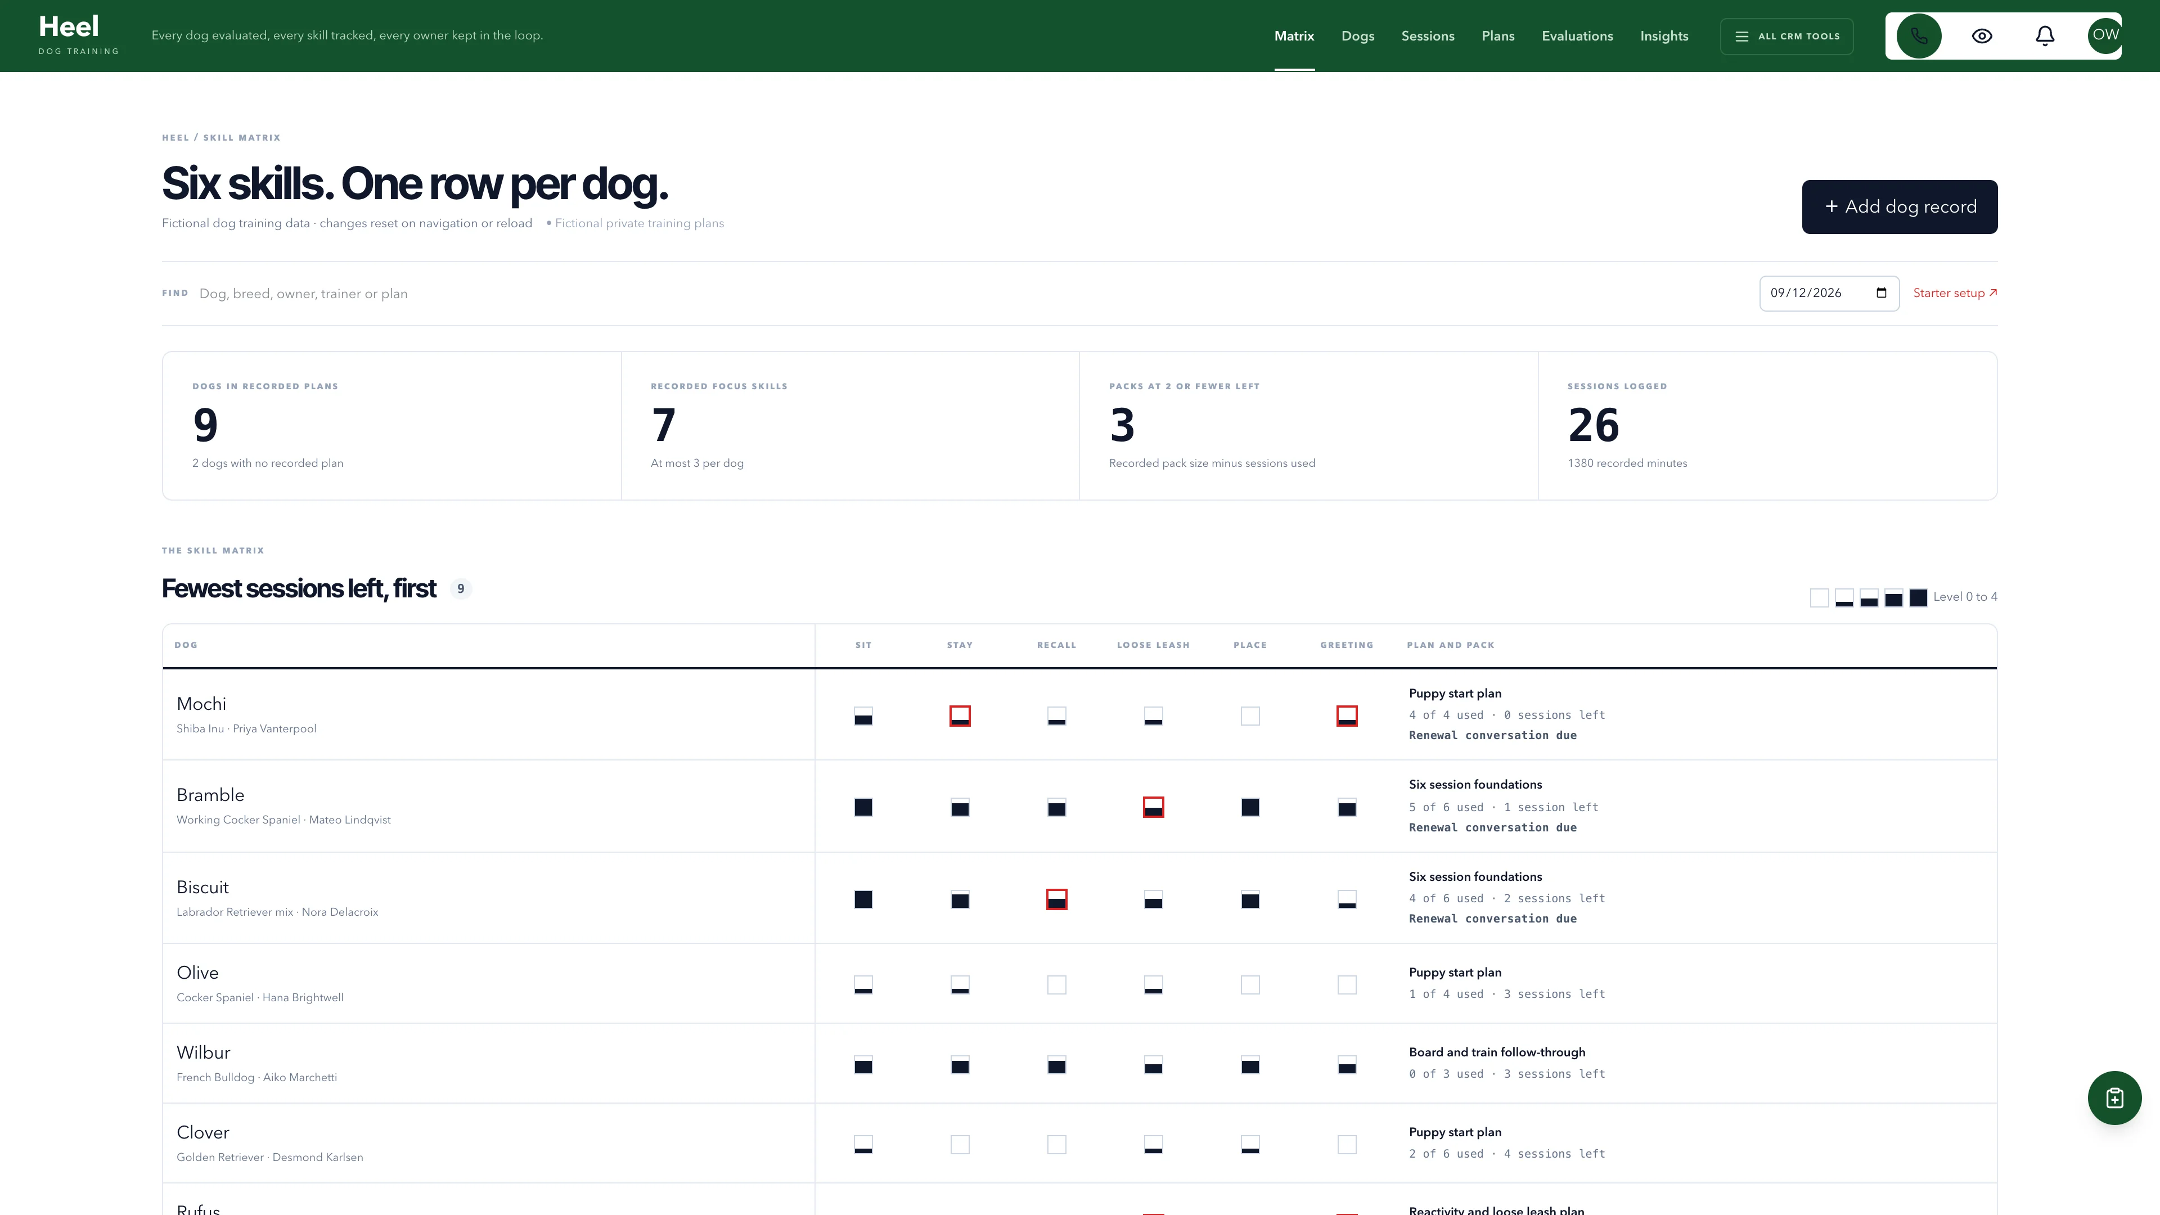Open the OW user avatar menu

pyautogui.click(x=2105, y=36)
